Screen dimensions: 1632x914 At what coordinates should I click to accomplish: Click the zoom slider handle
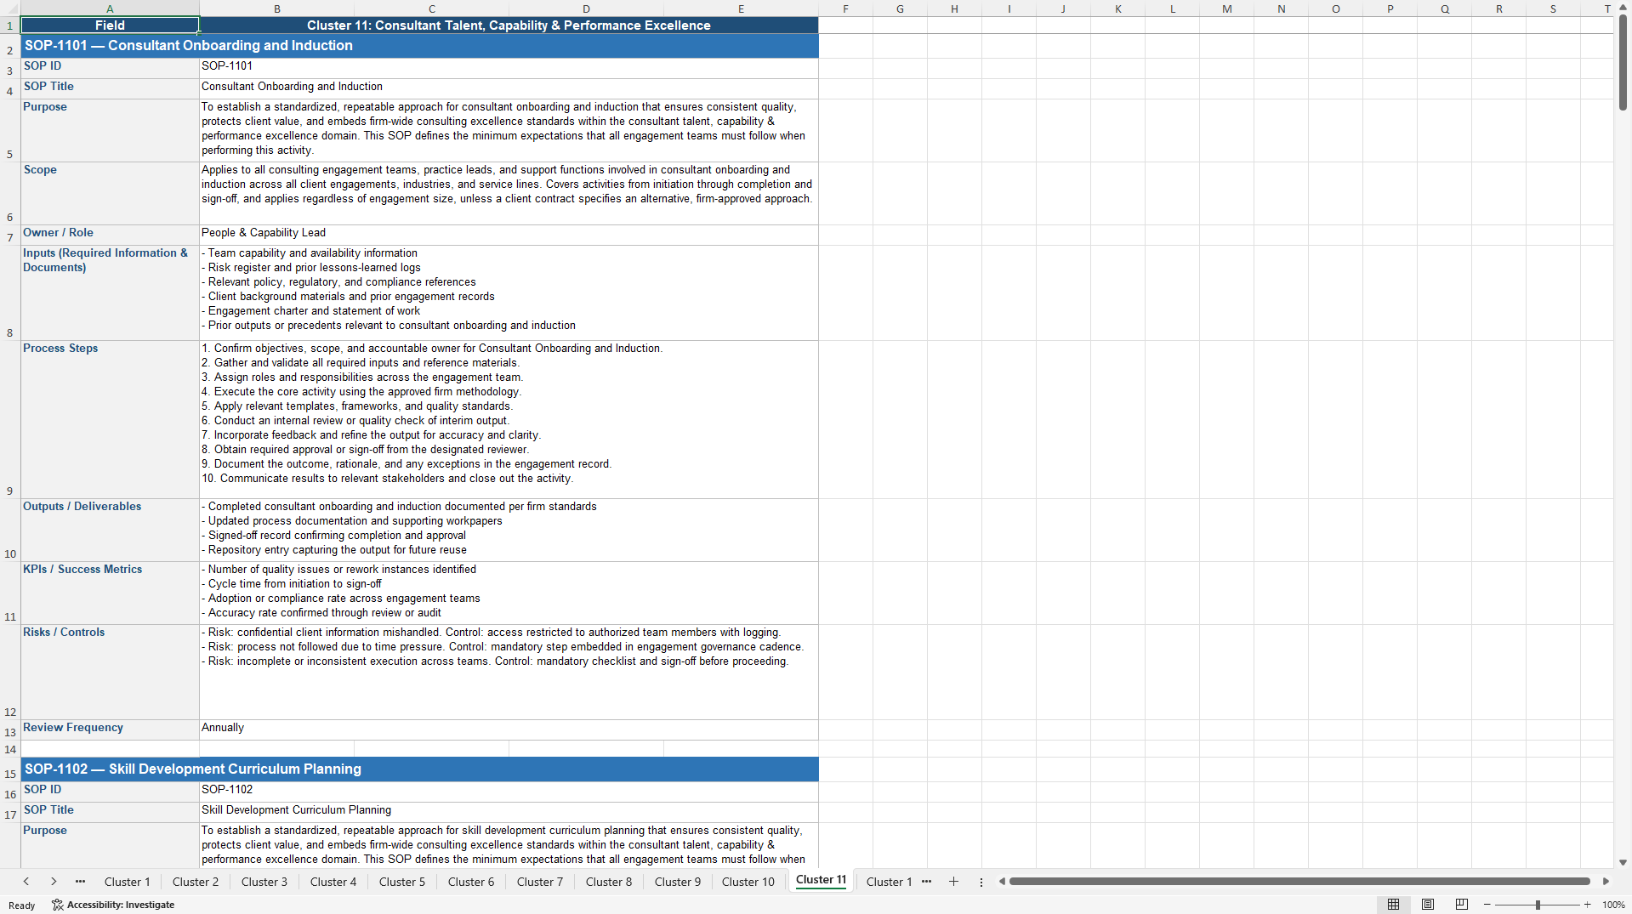(1538, 905)
